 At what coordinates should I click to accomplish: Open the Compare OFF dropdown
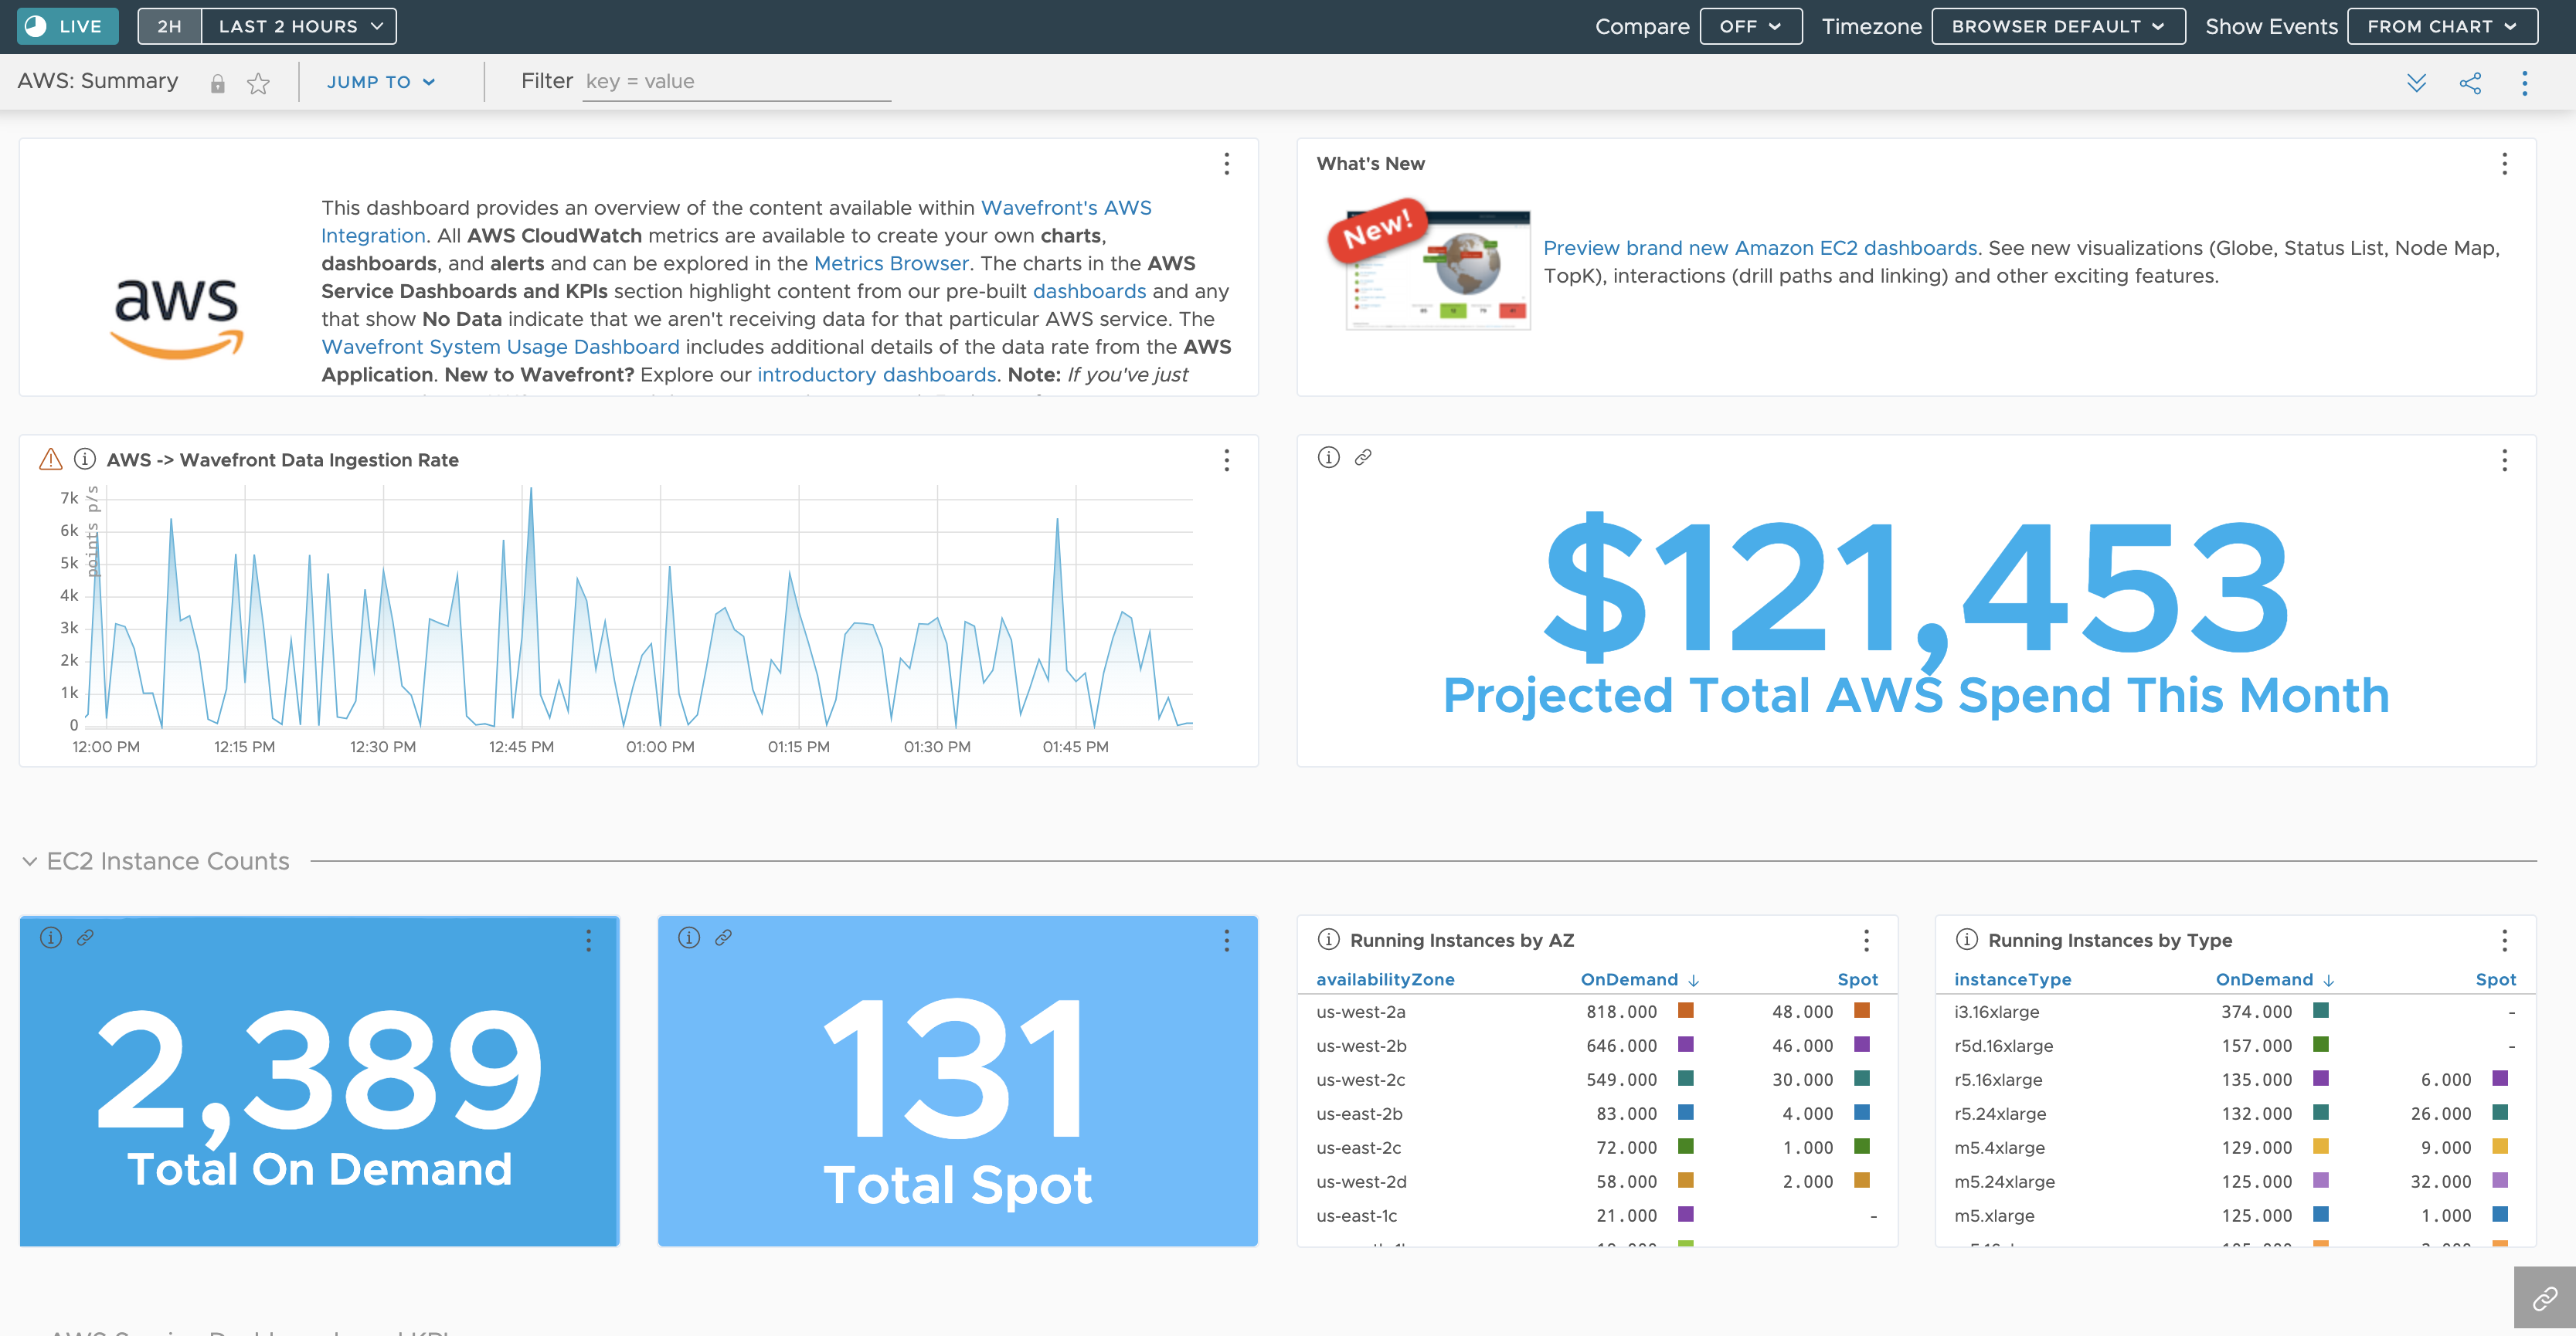point(1750,26)
